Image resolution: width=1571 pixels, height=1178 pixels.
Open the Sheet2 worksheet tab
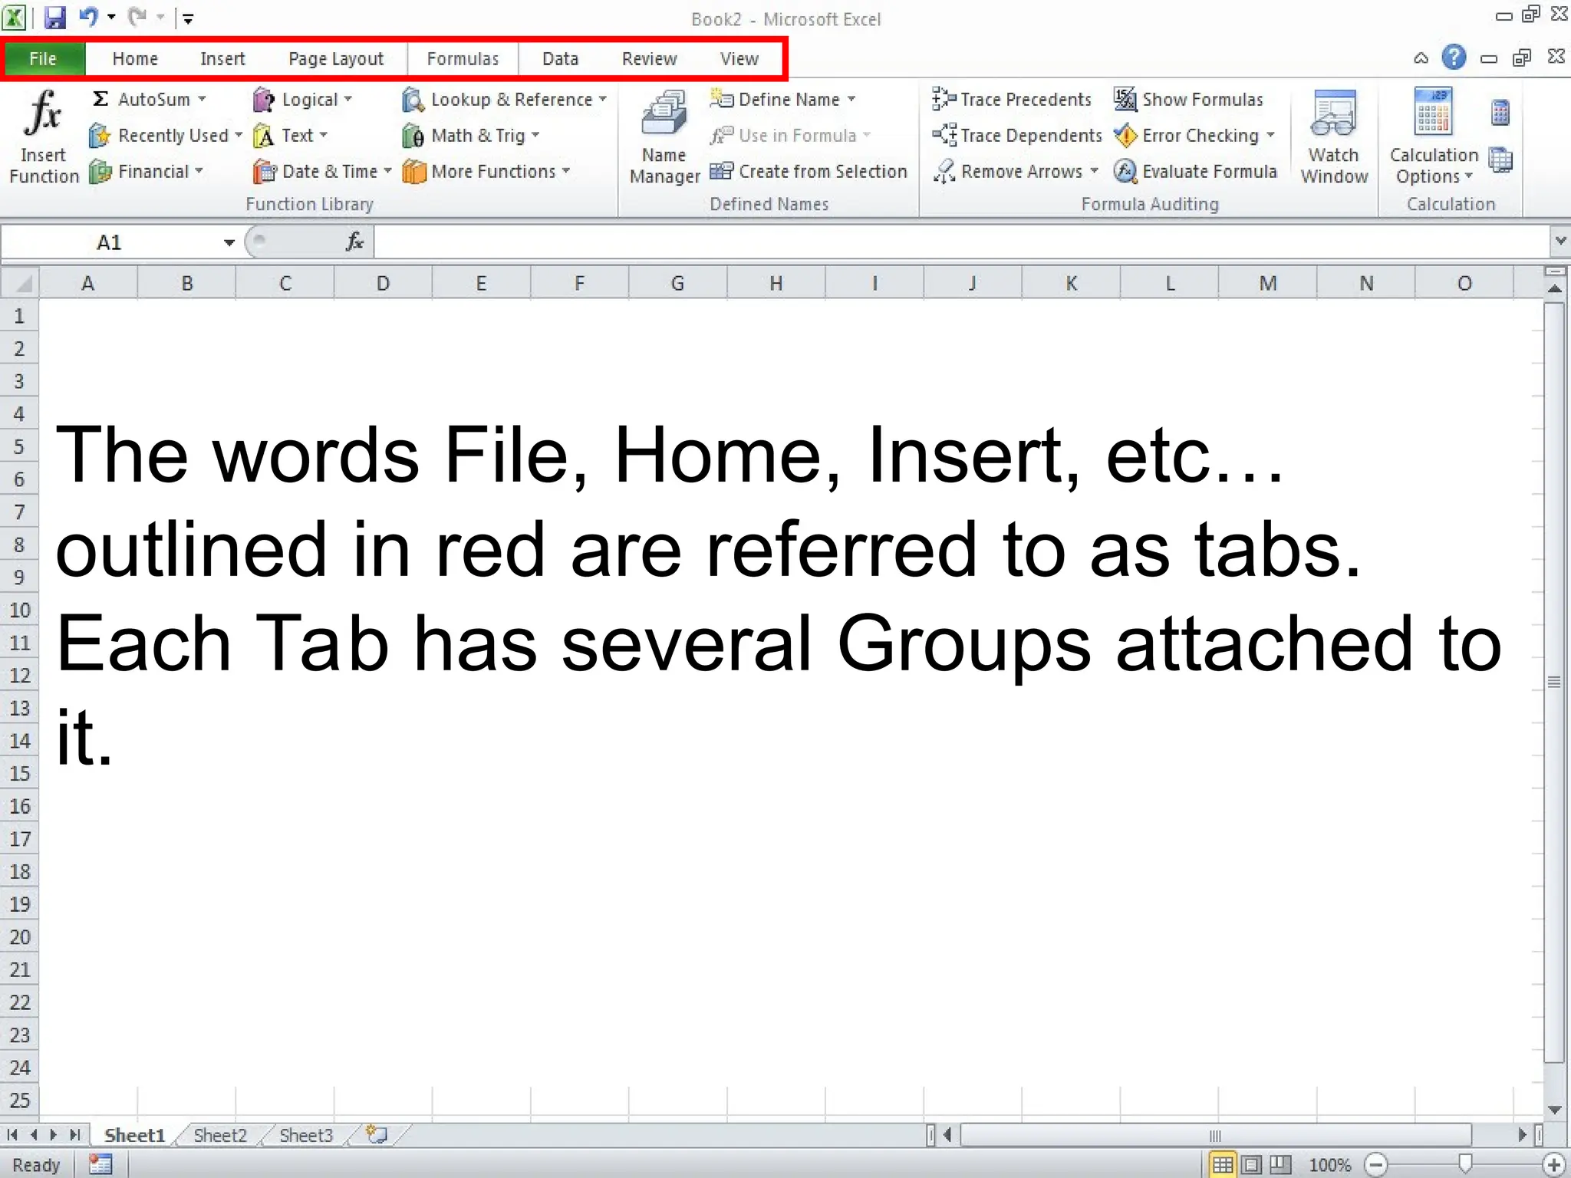pyautogui.click(x=220, y=1135)
